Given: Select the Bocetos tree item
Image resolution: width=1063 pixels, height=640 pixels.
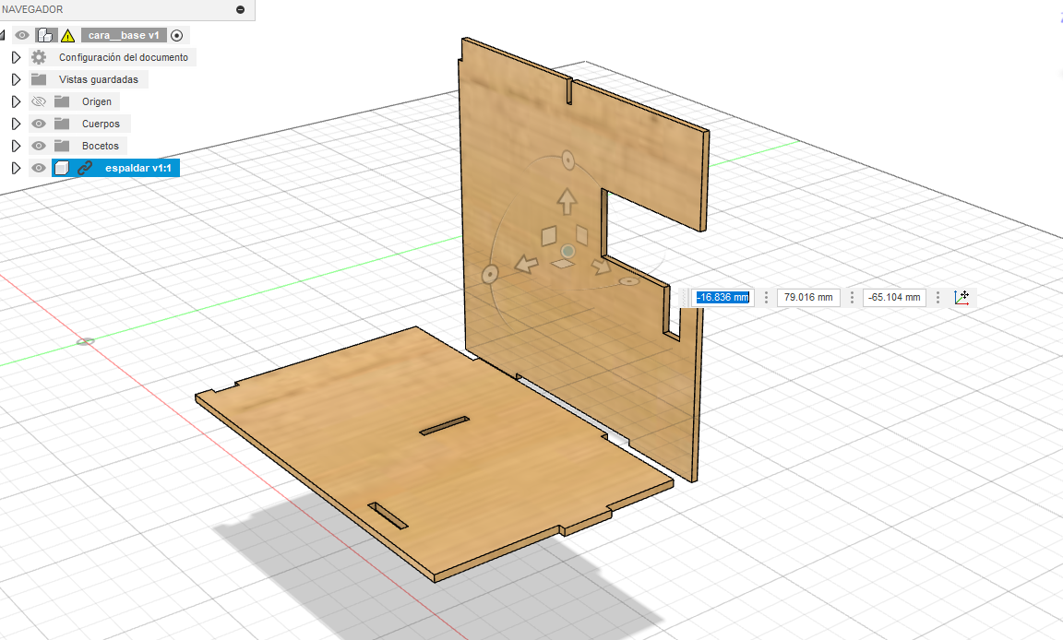Looking at the screenshot, I should point(101,146).
